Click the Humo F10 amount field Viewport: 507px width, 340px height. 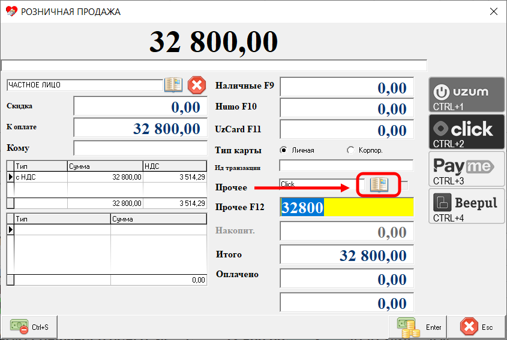pos(347,108)
